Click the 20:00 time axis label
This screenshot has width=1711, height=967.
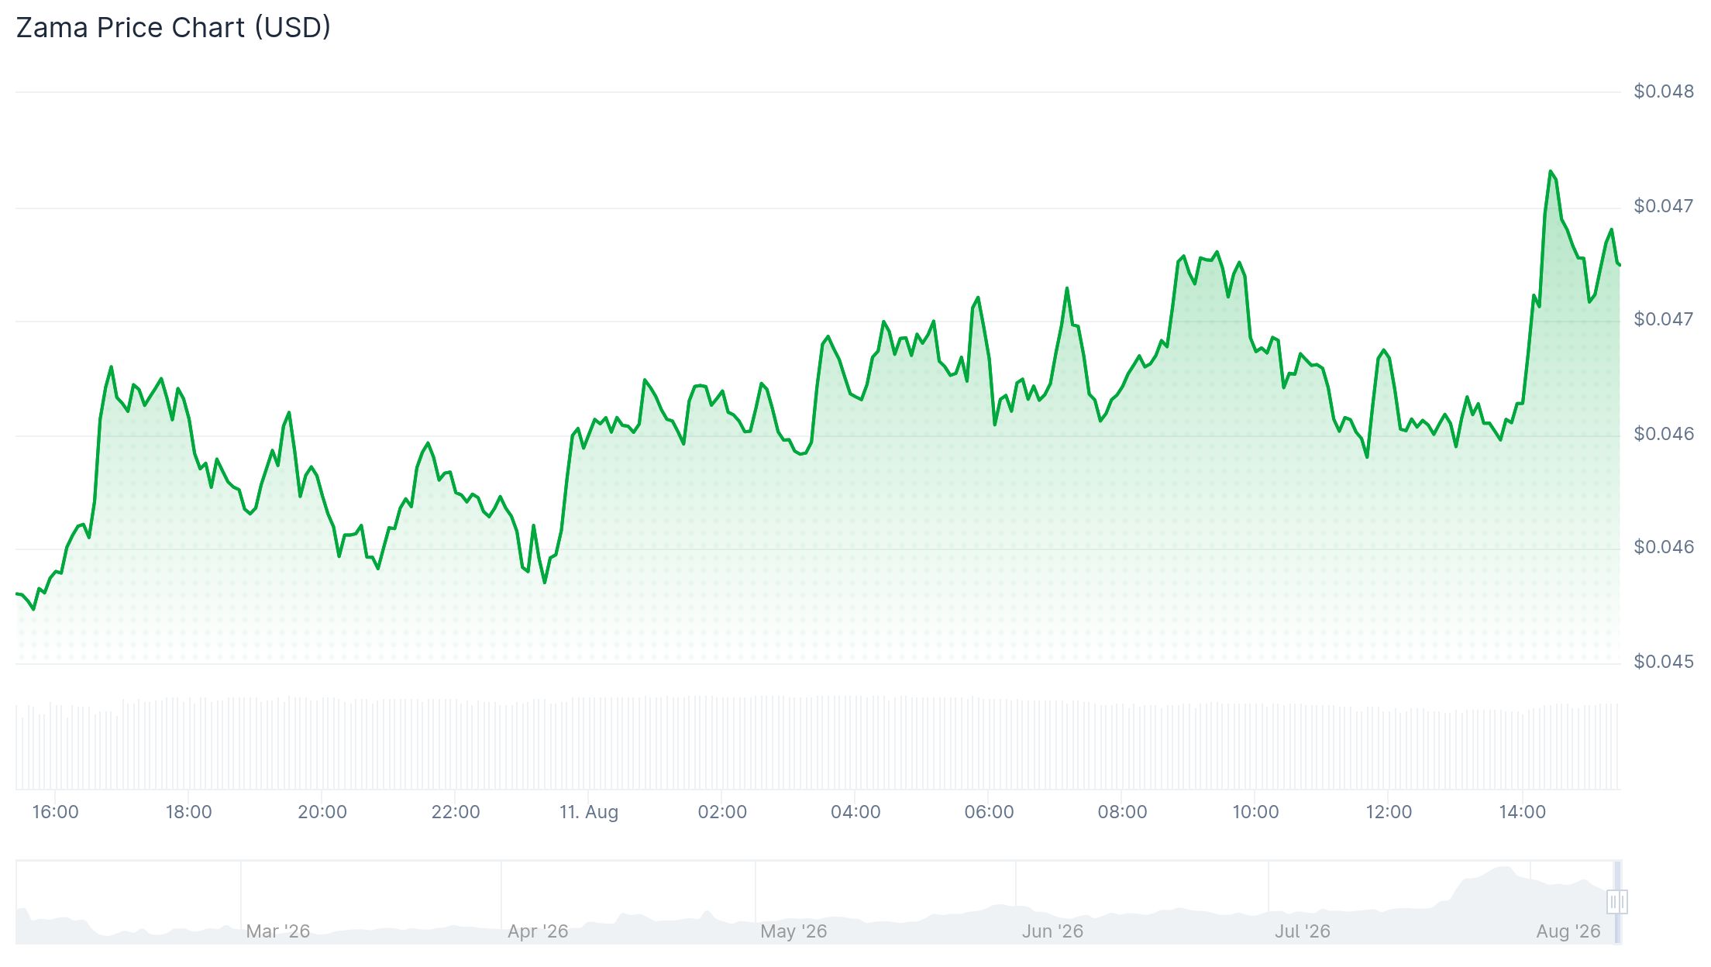pos(322,812)
